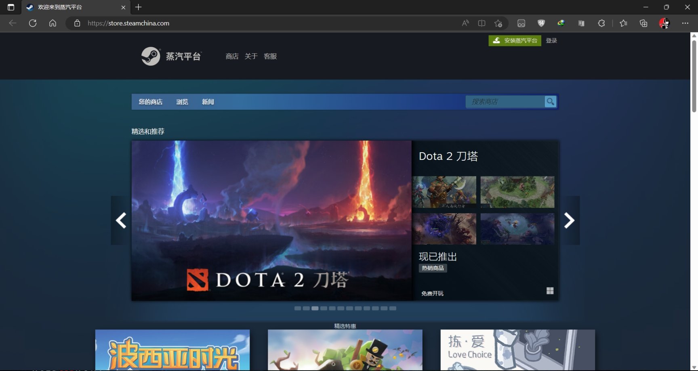This screenshot has height=371, width=698.
Task: Open the 浏览 menu in store bar
Action: click(182, 102)
